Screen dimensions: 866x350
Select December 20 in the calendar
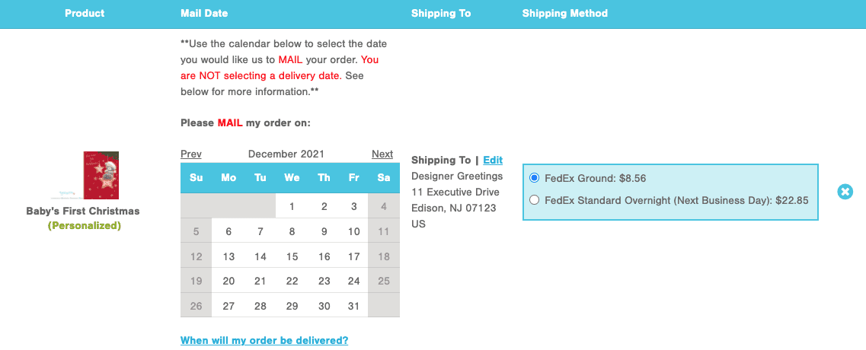click(x=228, y=281)
